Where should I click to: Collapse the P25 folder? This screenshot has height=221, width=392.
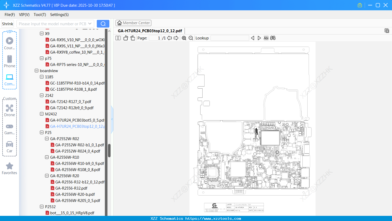click(x=42, y=132)
